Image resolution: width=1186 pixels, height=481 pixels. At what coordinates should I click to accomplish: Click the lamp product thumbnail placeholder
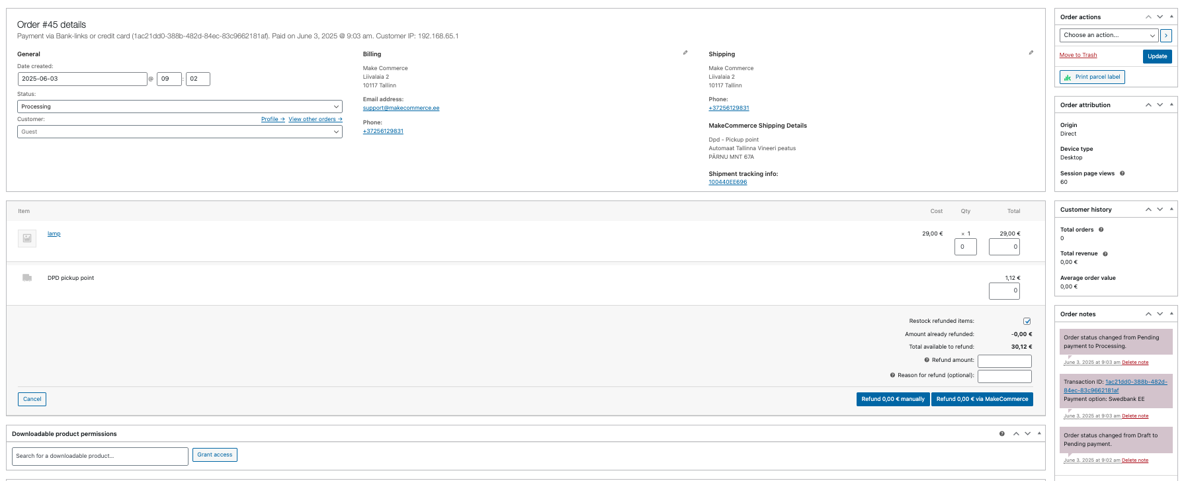coord(27,238)
